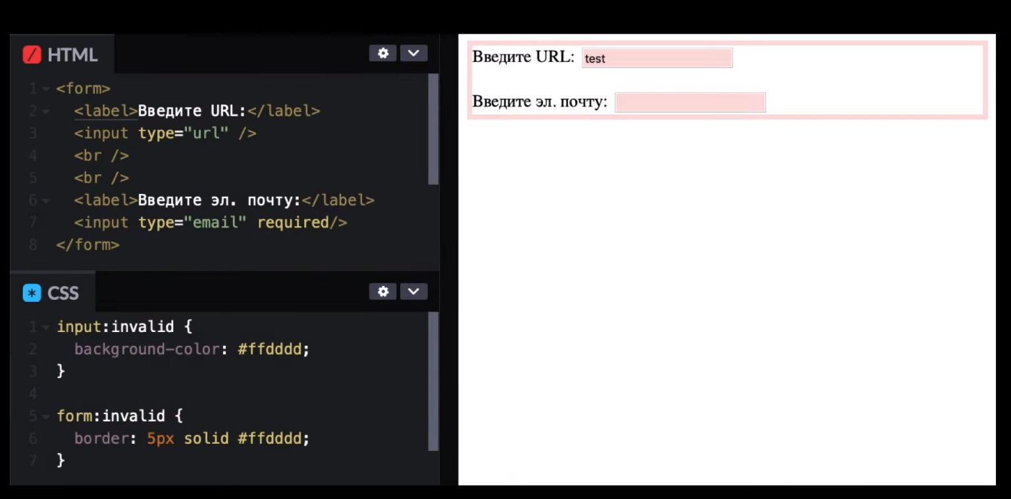Collapse the form:invalid rule fold arrow
Viewport: 1011px width, 499px height.
(46, 416)
